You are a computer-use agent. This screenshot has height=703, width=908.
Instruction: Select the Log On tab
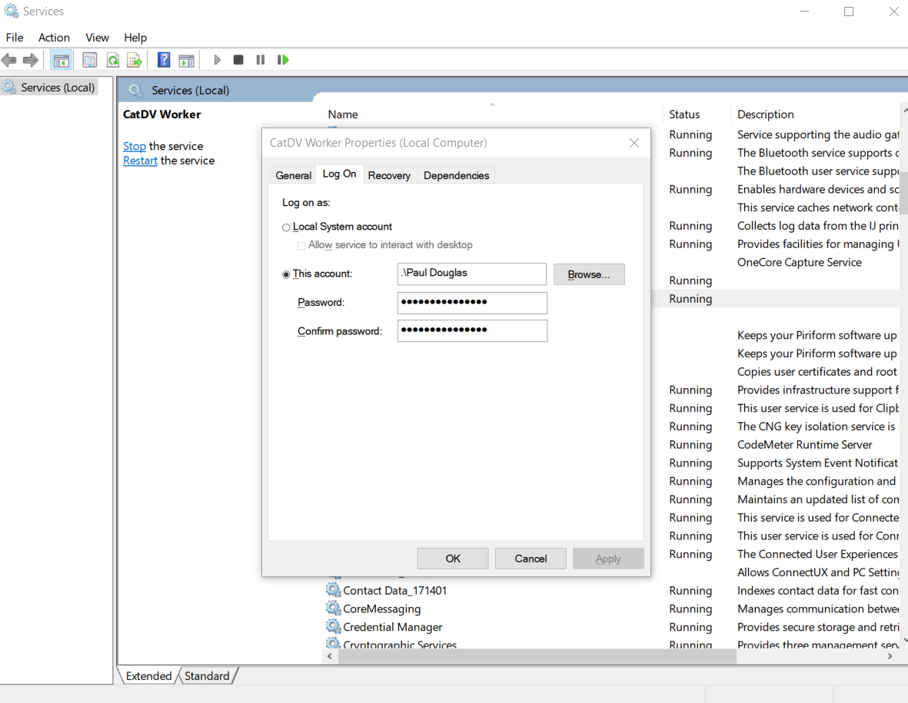pos(339,174)
